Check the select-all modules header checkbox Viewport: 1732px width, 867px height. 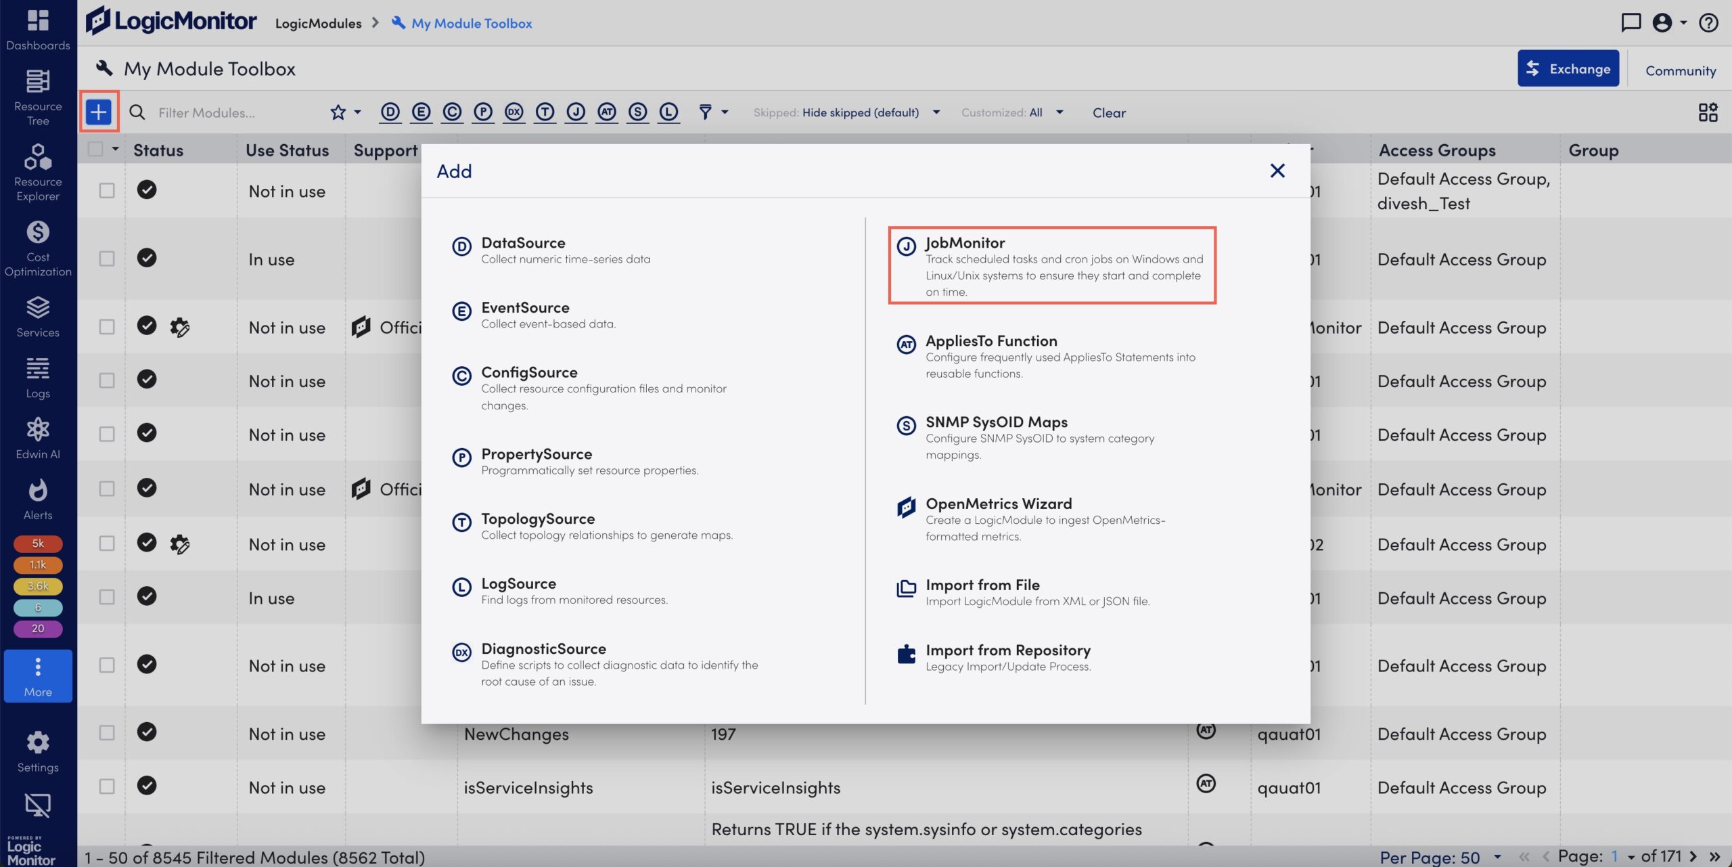coord(95,149)
